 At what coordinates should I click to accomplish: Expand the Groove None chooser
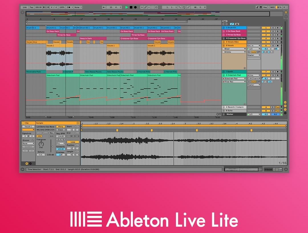[x=28, y=143]
